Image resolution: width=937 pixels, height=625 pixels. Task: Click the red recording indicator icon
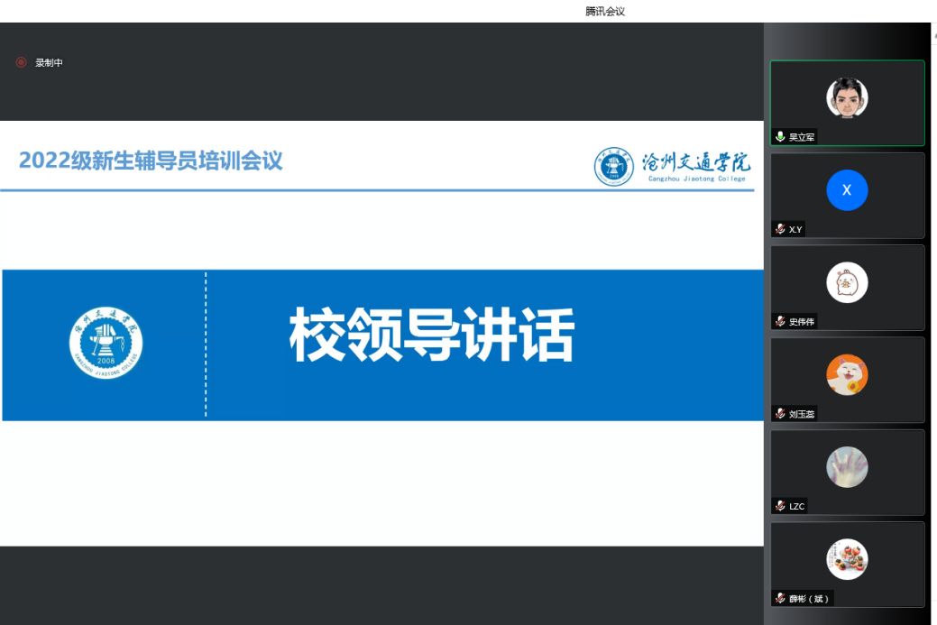pos(21,62)
